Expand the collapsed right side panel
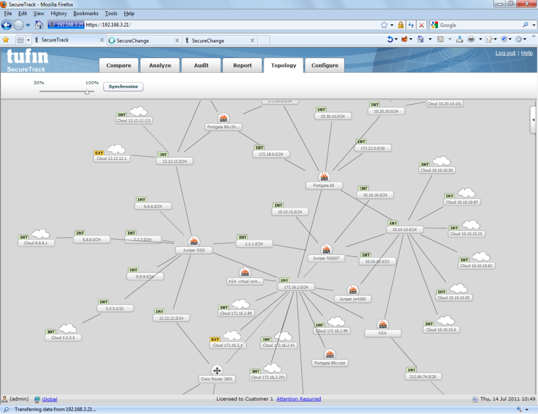The image size is (538, 414). point(534,120)
